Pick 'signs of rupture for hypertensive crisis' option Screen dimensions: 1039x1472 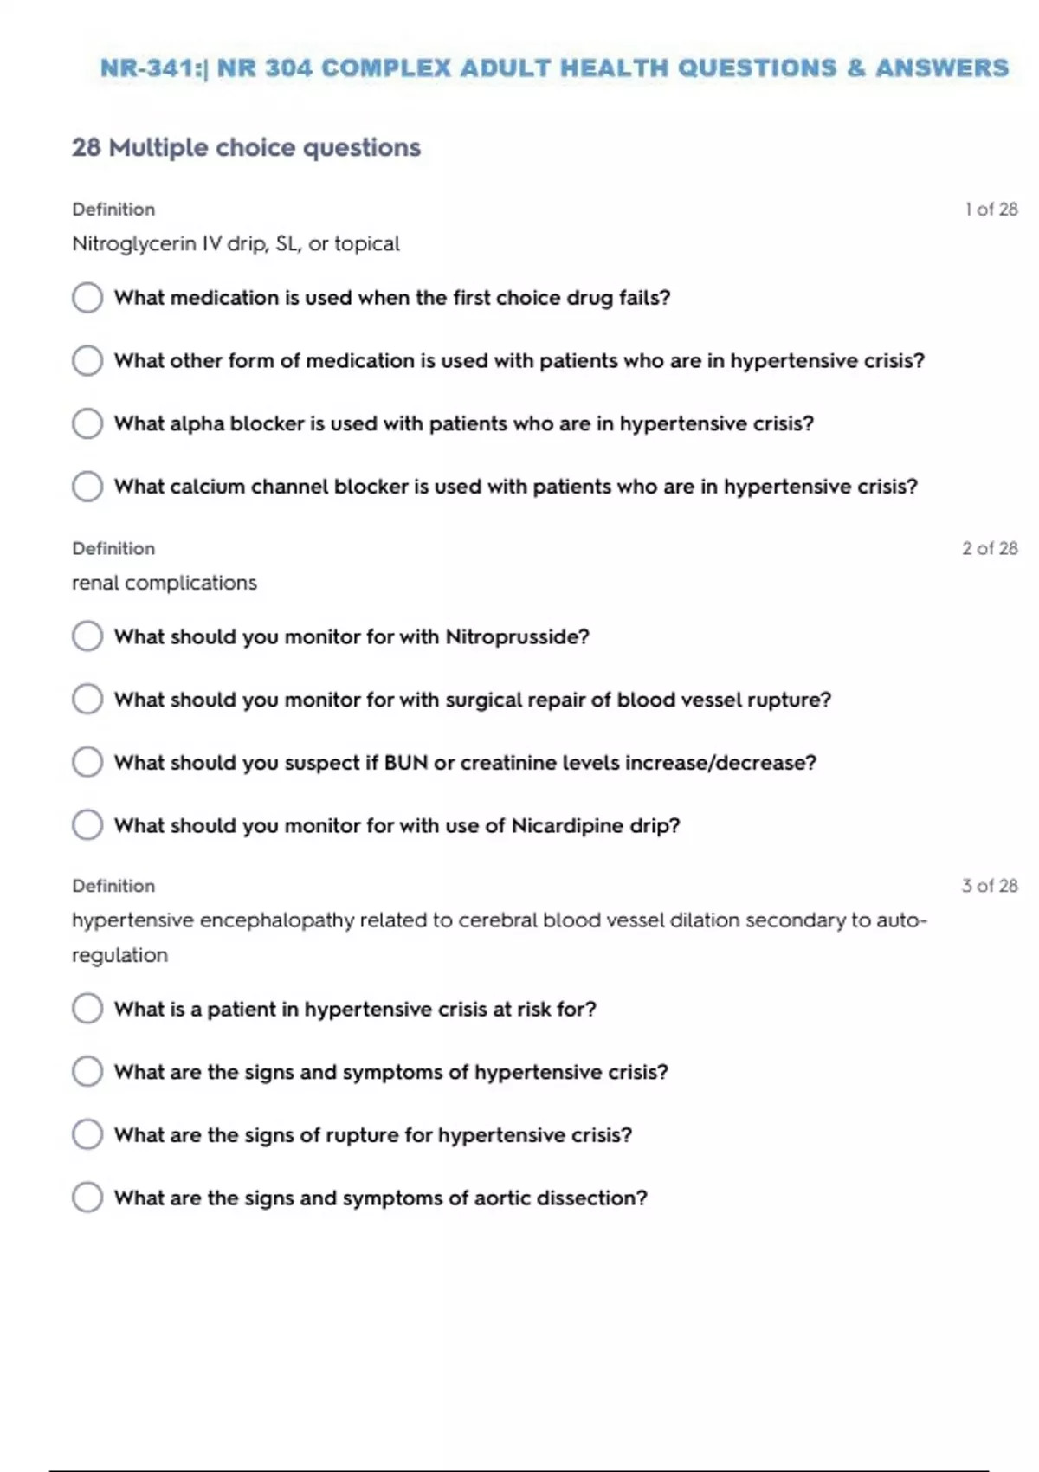click(87, 1134)
